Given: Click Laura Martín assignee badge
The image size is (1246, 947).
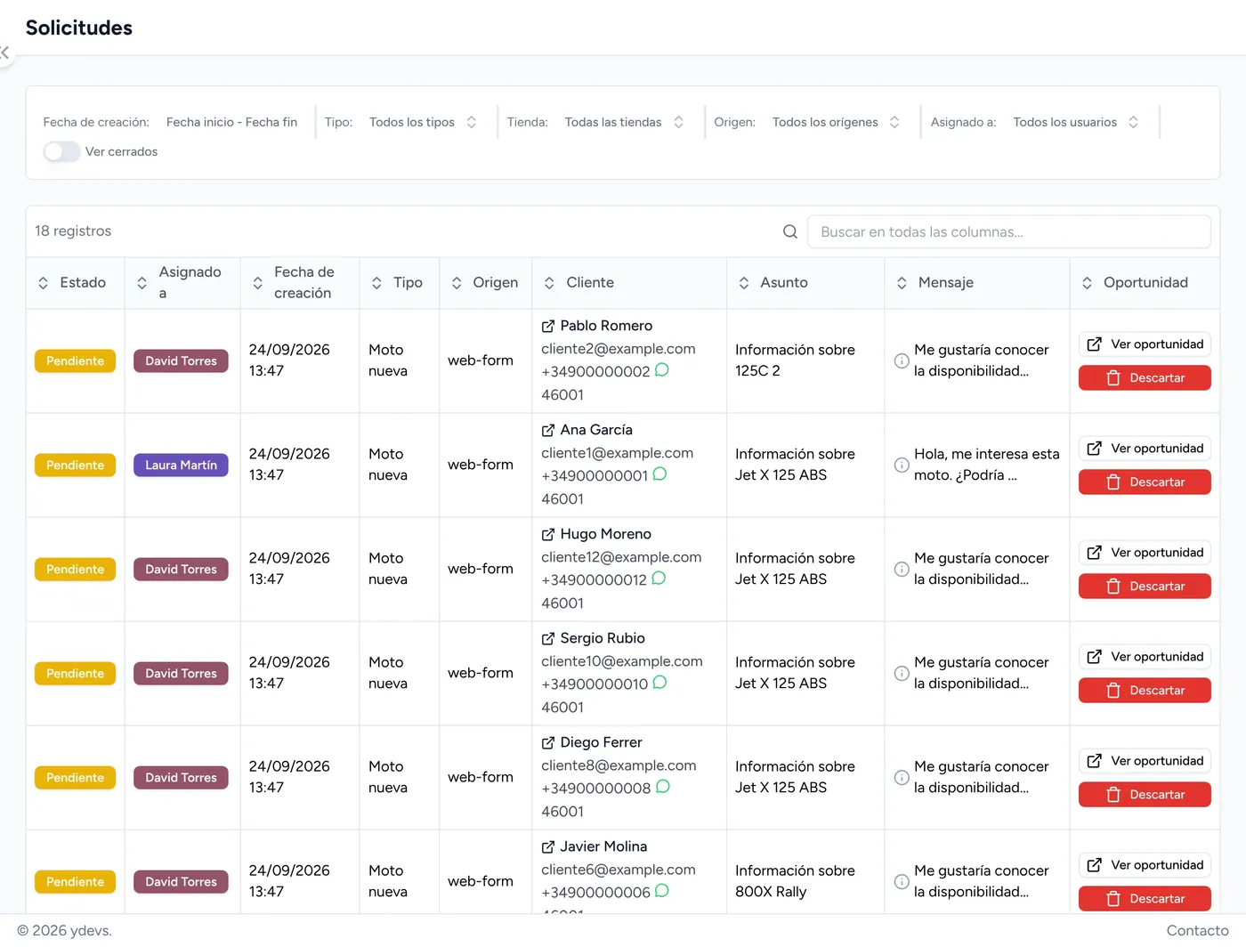Looking at the screenshot, I should (x=181, y=465).
